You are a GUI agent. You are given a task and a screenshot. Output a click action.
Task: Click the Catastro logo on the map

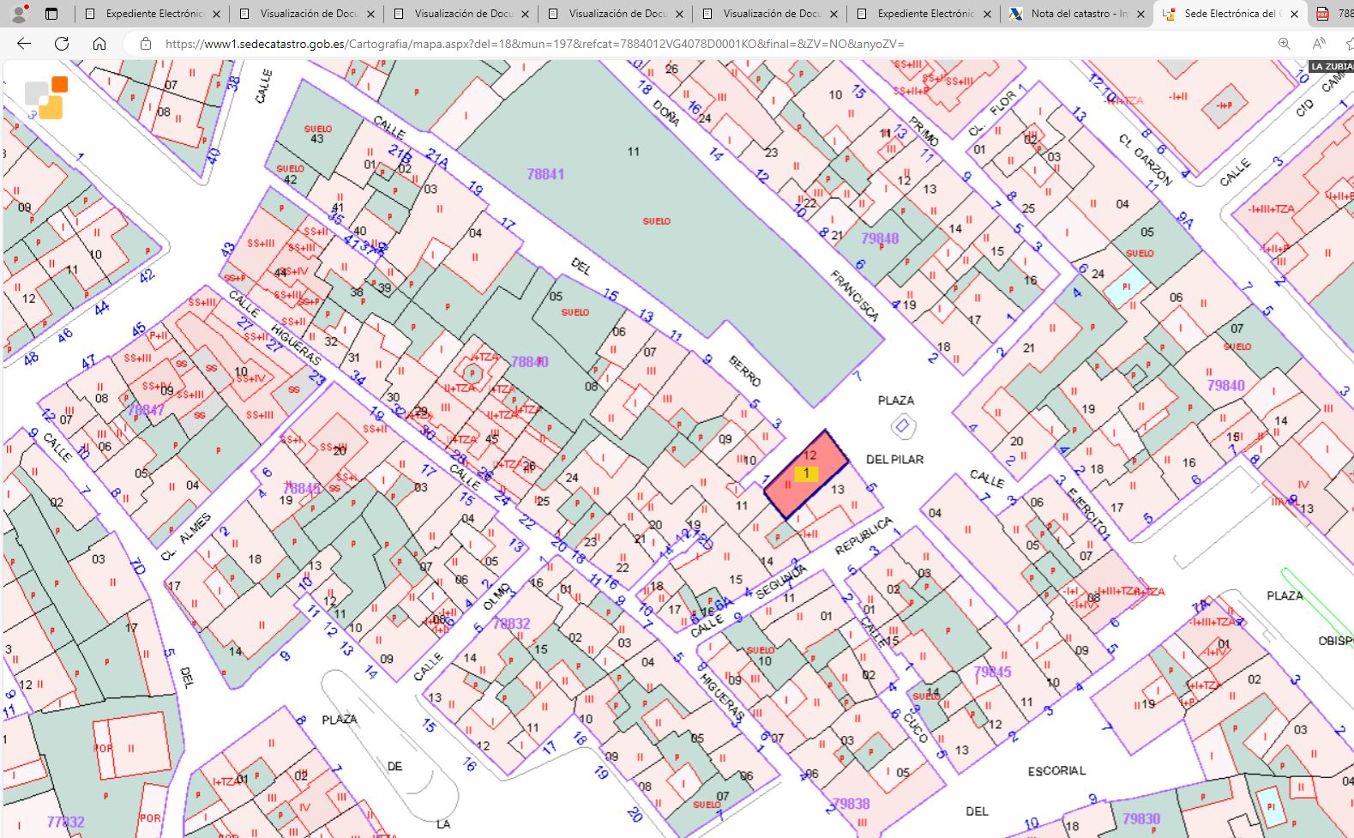click(46, 97)
